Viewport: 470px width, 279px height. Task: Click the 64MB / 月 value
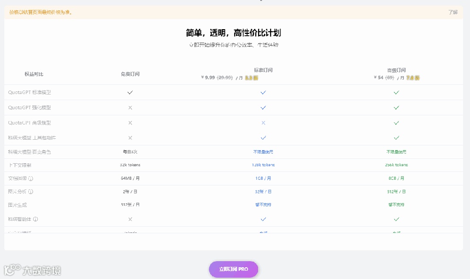130,178
